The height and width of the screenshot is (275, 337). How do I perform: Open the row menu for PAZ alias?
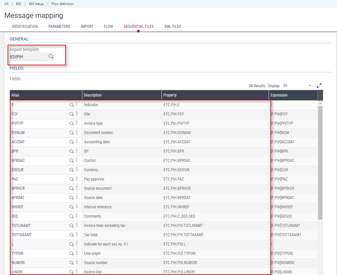[x=77, y=179]
